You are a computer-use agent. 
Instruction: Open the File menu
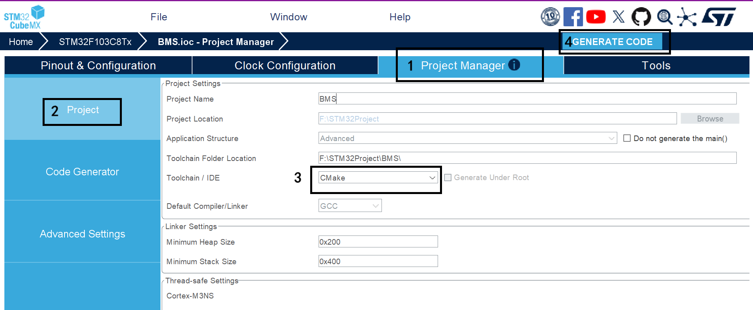[x=159, y=17]
